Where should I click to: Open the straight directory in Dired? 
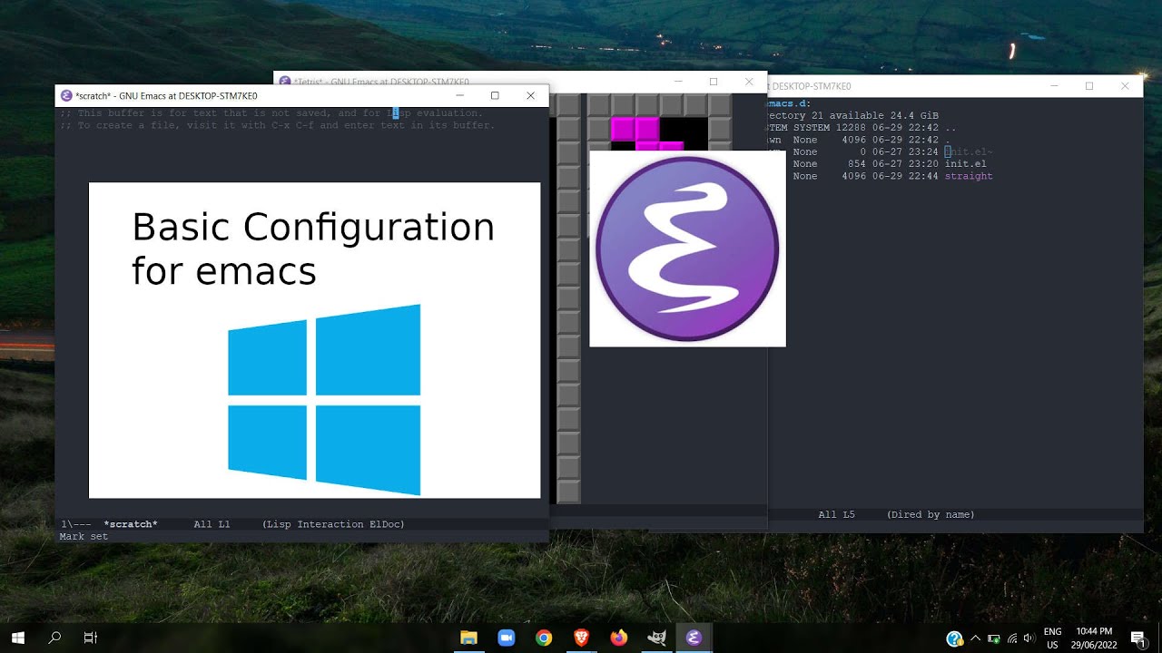(969, 176)
